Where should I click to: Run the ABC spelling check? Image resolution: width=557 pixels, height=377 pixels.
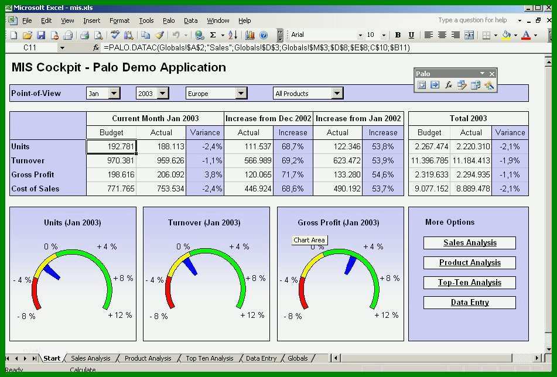[115, 35]
